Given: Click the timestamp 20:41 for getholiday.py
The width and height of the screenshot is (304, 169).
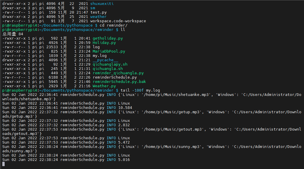Looking at the screenshot, I should click(x=85, y=38).
